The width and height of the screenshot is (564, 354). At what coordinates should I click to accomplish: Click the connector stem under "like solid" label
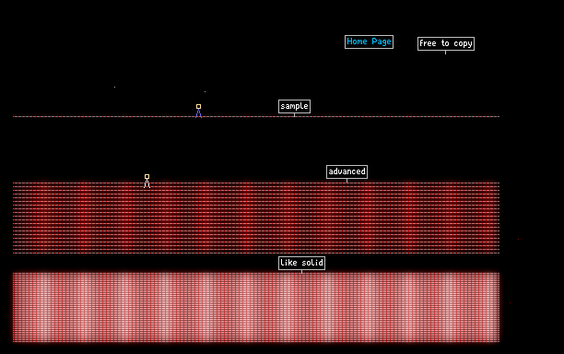pos(301,271)
